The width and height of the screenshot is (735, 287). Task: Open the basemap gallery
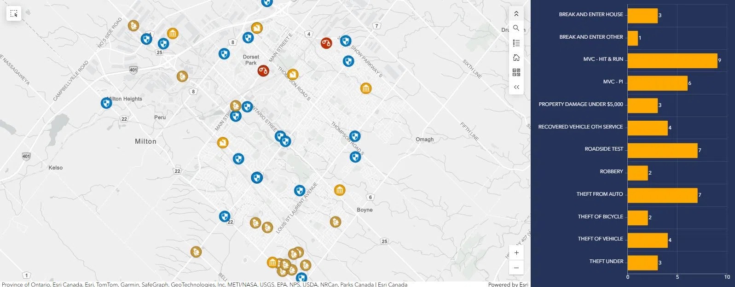(516, 72)
